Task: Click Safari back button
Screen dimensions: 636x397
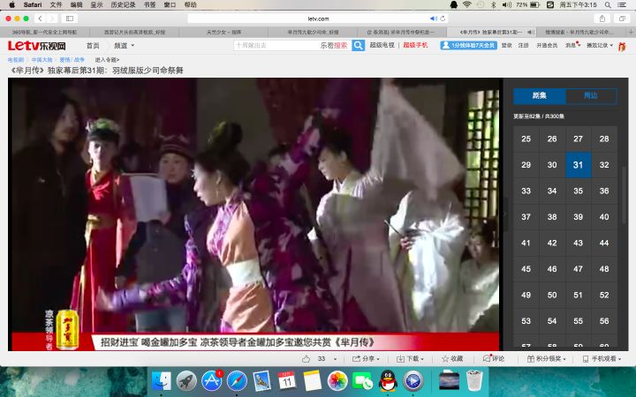Action: click(40, 19)
